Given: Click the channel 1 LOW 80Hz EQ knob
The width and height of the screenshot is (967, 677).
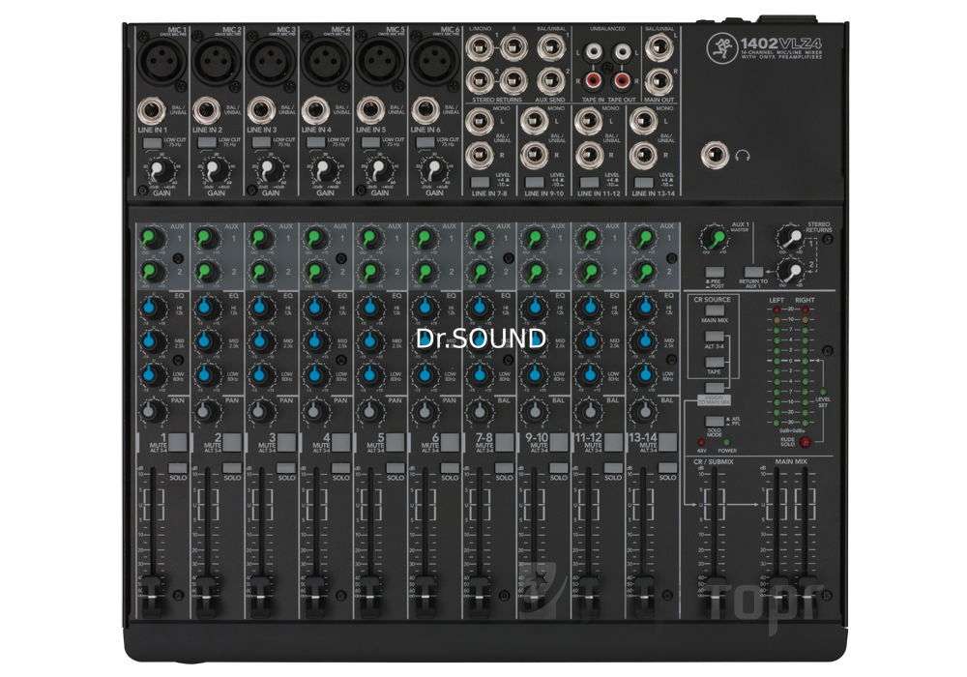Looking at the screenshot, I should coord(152,374).
